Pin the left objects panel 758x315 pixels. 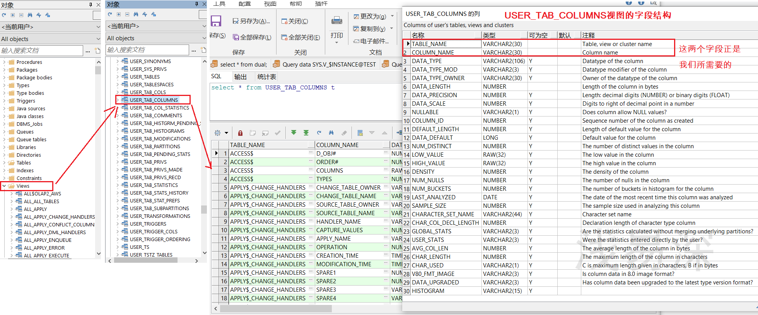pos(90,5)
